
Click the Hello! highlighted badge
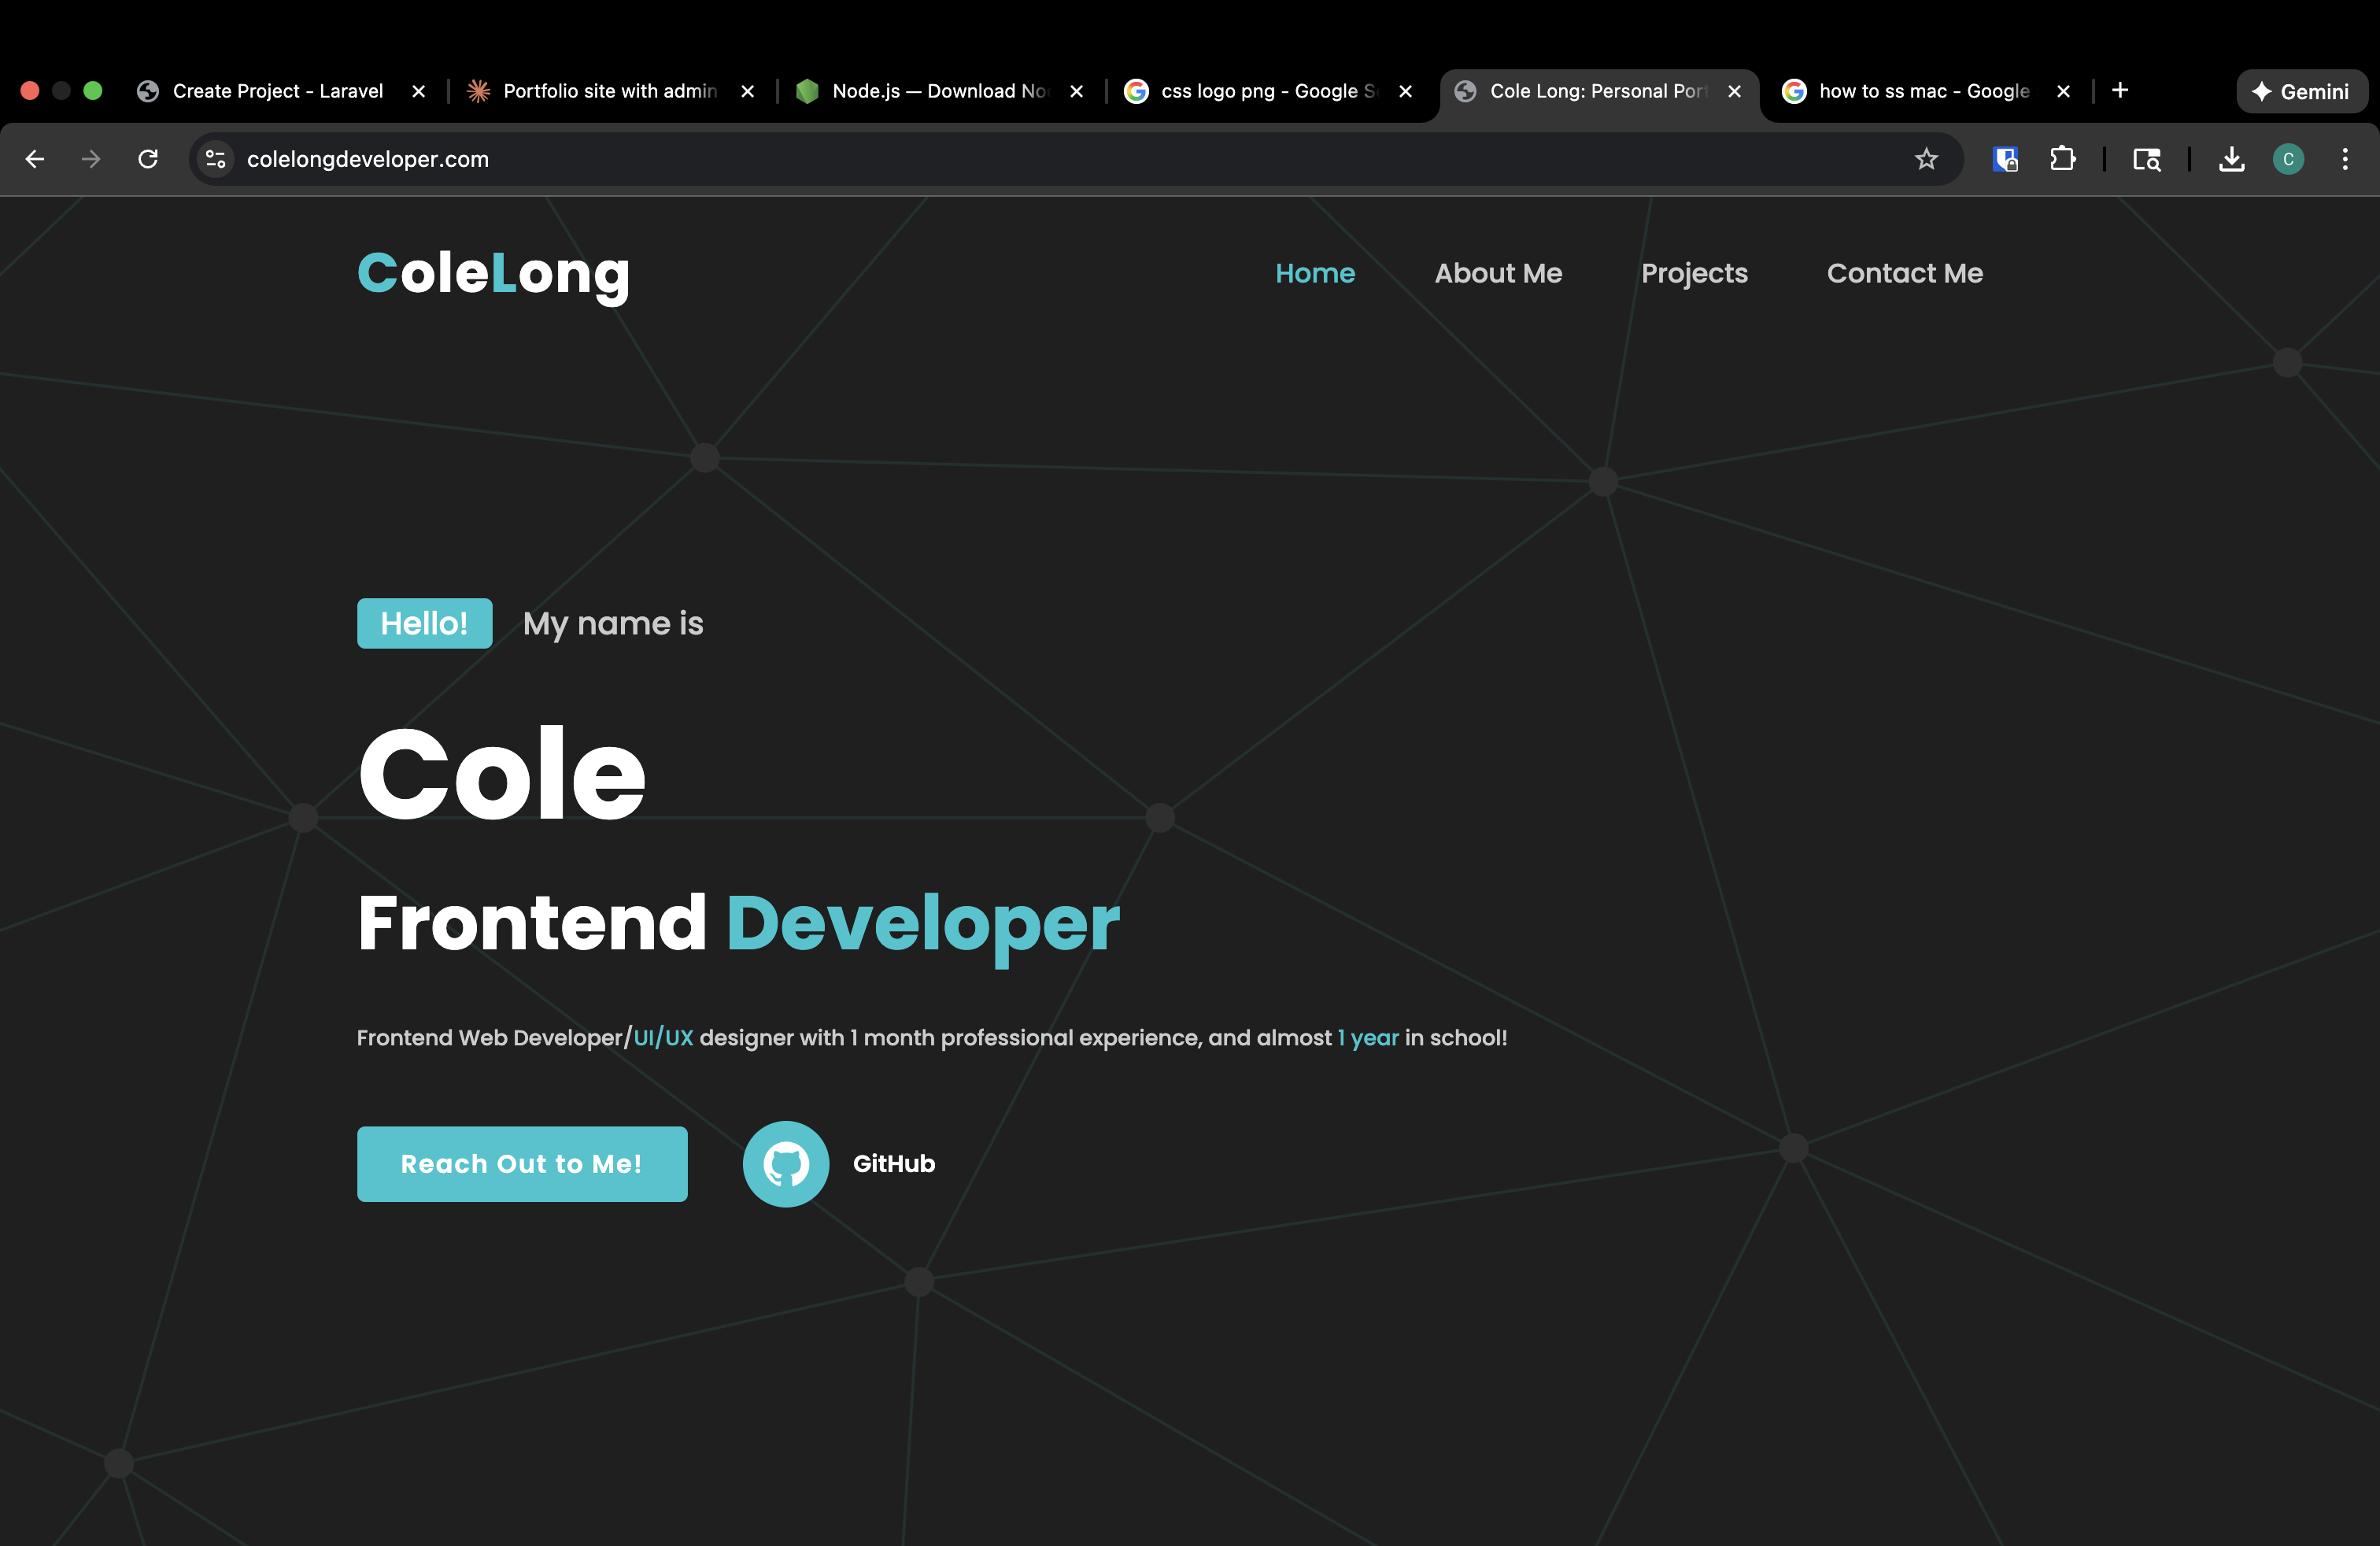[x=424, y=623]
